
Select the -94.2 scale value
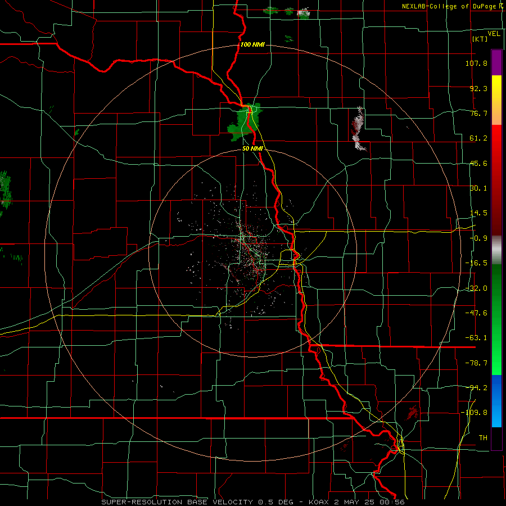(476, 387)
